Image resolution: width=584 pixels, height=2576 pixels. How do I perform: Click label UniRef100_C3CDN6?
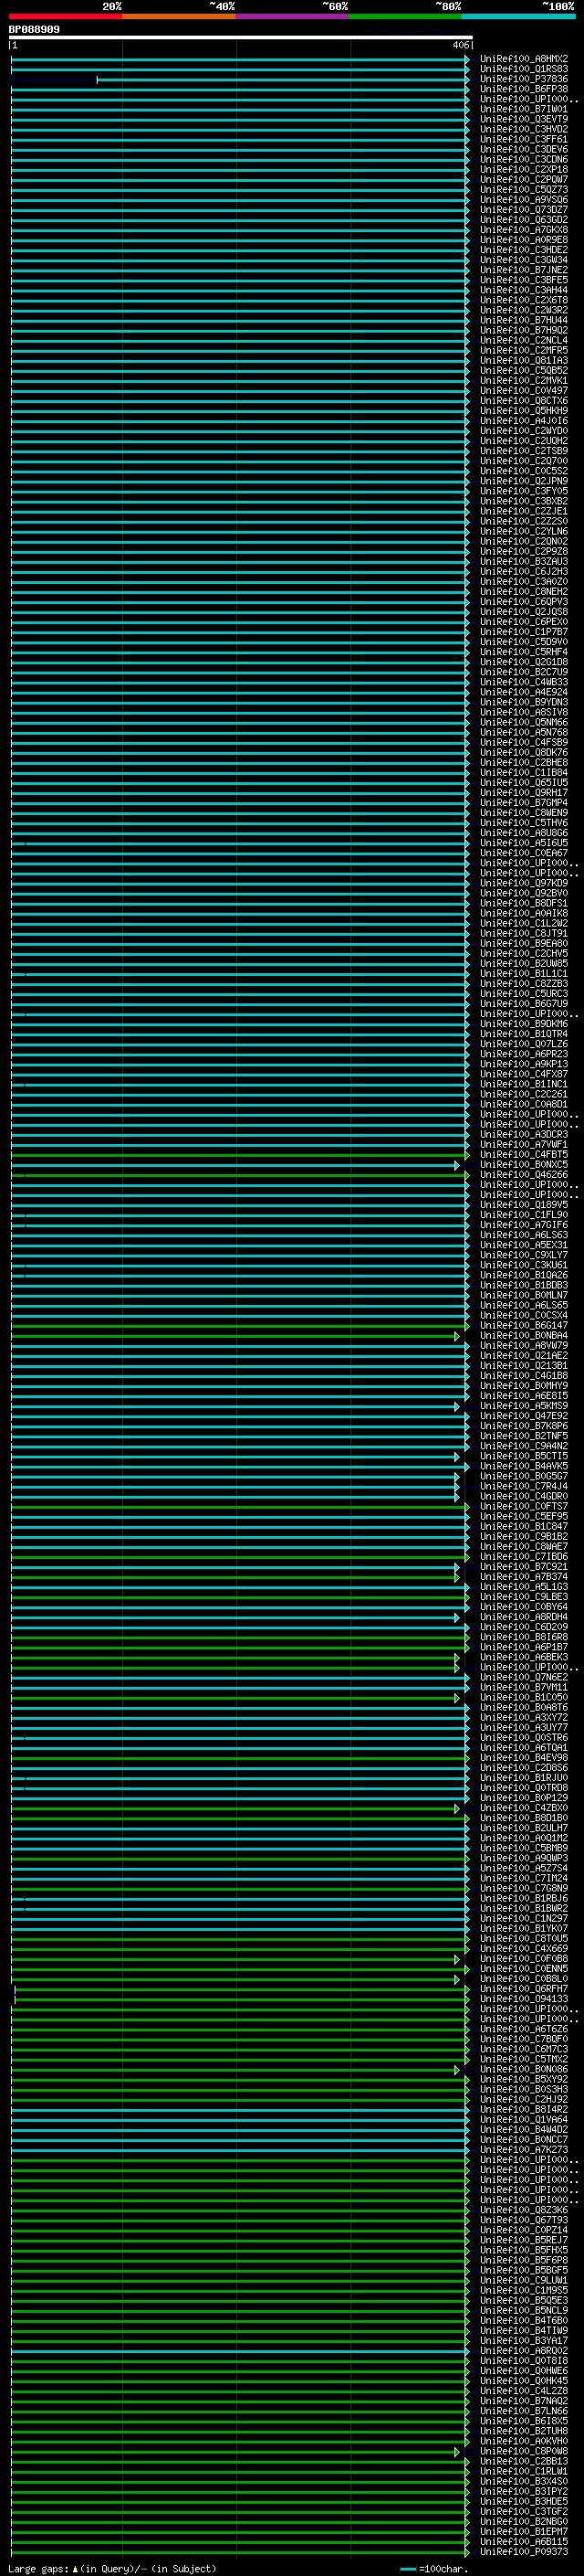pos(524,159)
